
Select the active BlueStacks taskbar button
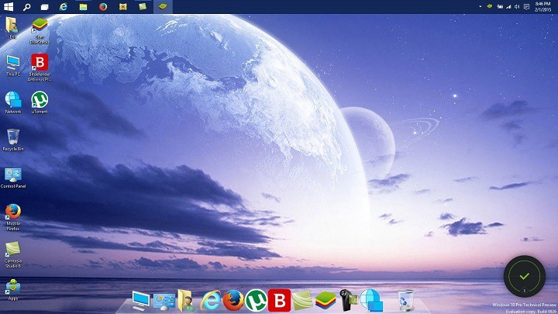point(163,7)
